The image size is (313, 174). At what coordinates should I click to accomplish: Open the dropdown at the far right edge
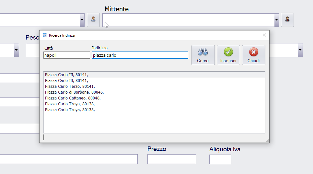[300, 50]
